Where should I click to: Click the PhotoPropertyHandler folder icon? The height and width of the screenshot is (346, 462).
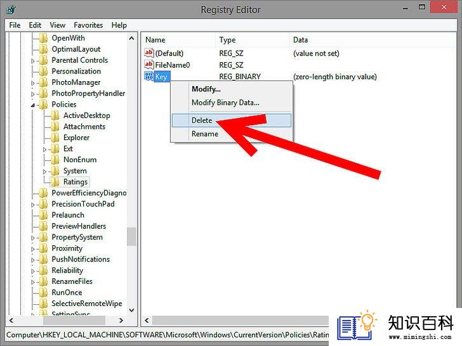coord(44,93)
